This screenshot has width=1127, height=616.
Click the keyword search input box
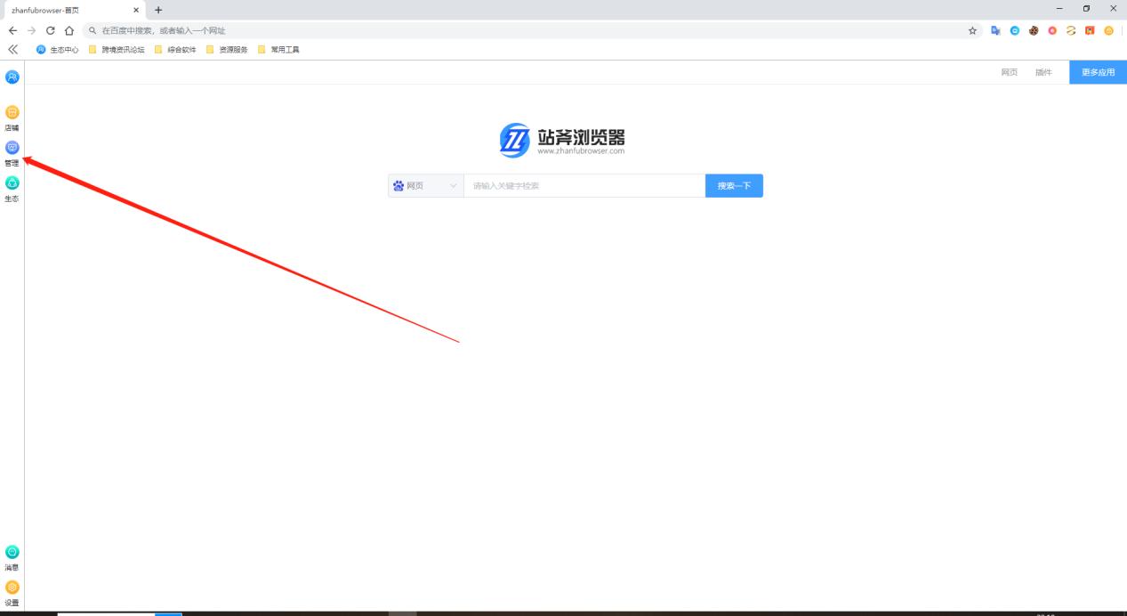pyautogui.click(x=584, y=185)
